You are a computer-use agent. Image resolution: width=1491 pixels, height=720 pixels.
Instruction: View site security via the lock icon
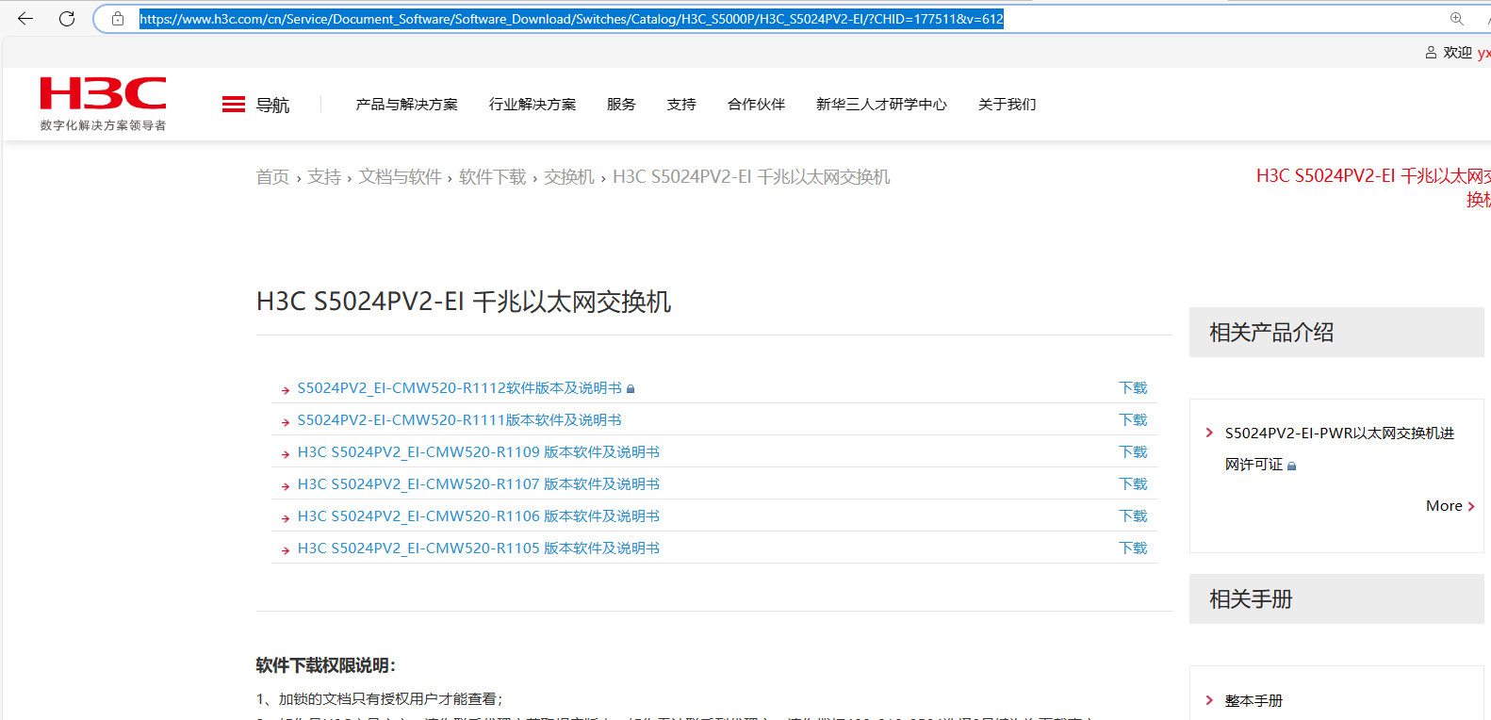pos(118,19)
